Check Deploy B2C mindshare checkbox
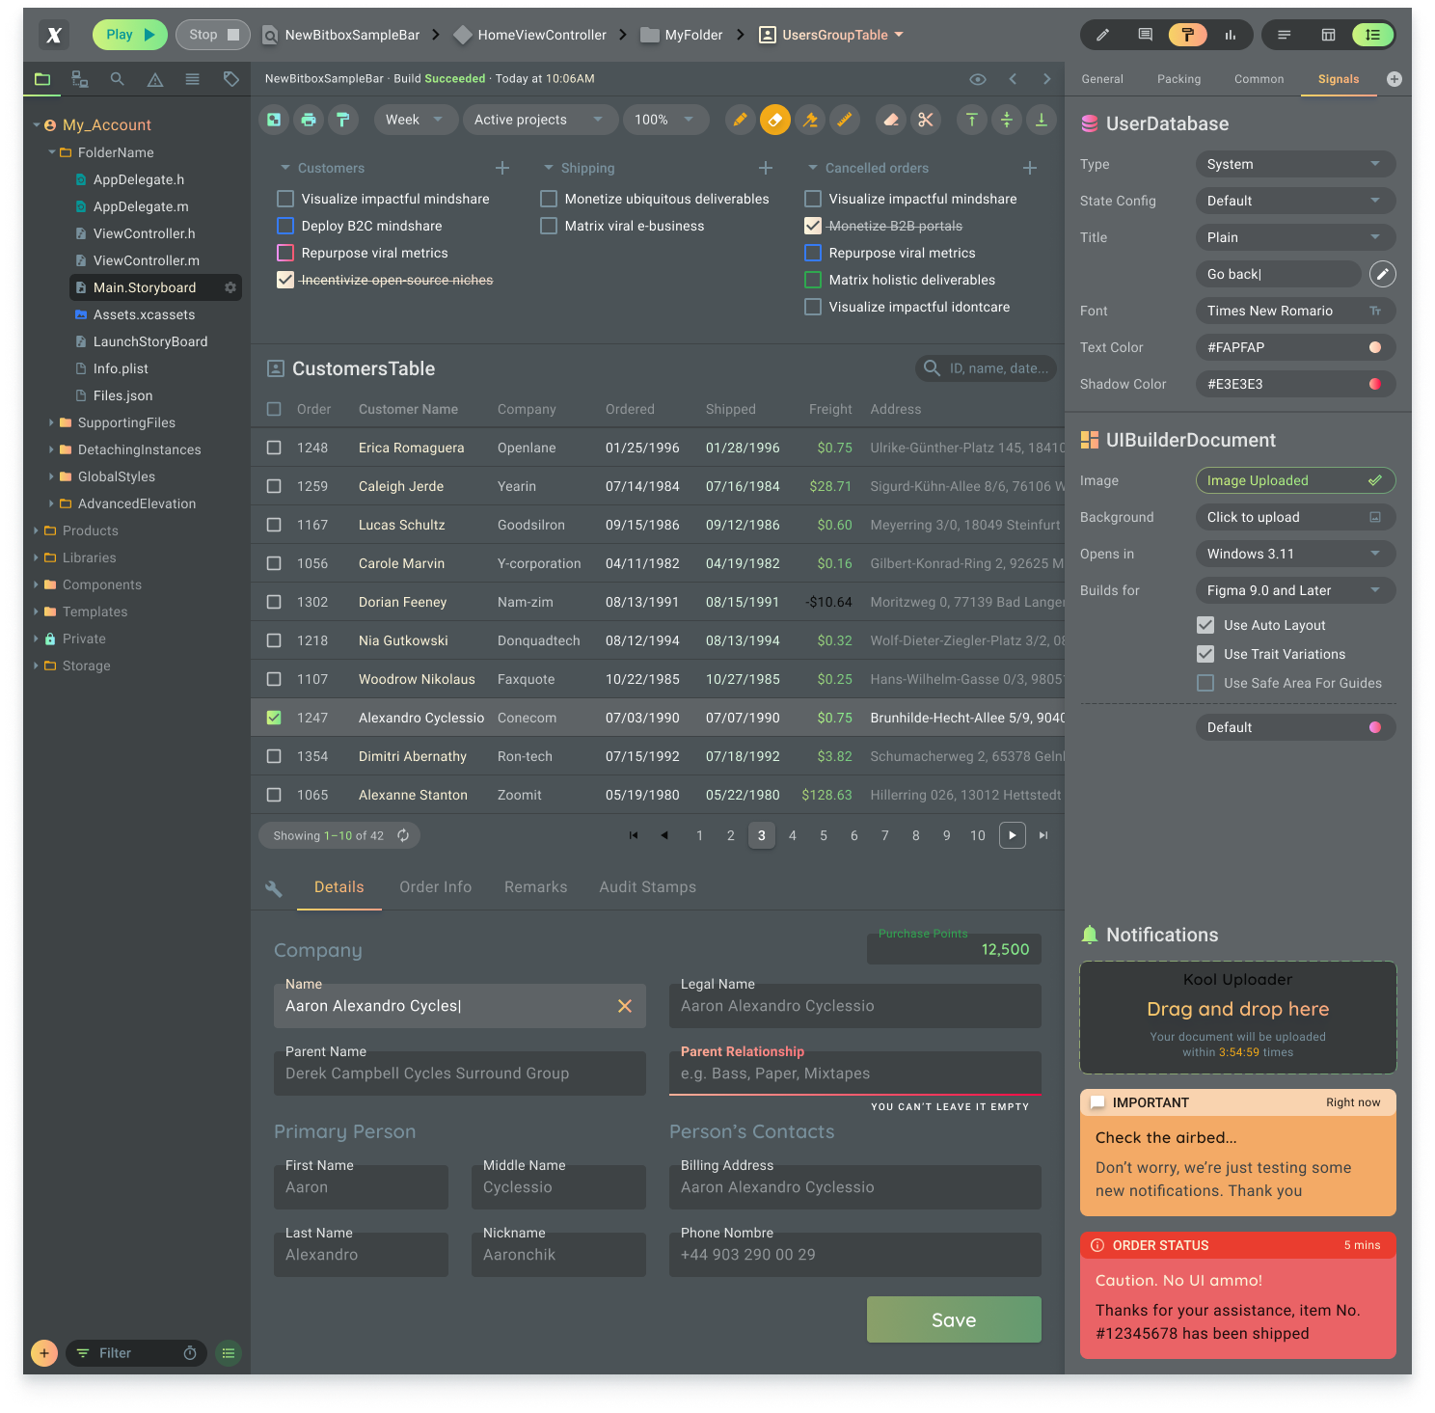The width and height of the screenshot is (1435, 1413). (285, 226)
